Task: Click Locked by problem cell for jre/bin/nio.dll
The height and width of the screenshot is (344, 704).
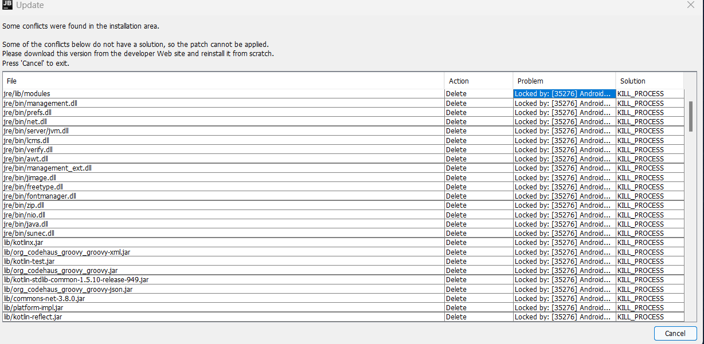Action: pyautogui.click(x=565, y=215)
